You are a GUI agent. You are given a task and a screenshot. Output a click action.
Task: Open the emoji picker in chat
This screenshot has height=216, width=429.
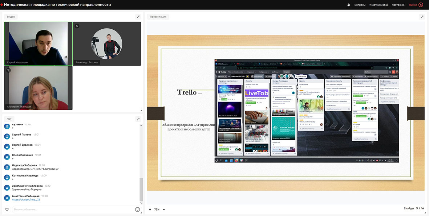tap(138, 209)
